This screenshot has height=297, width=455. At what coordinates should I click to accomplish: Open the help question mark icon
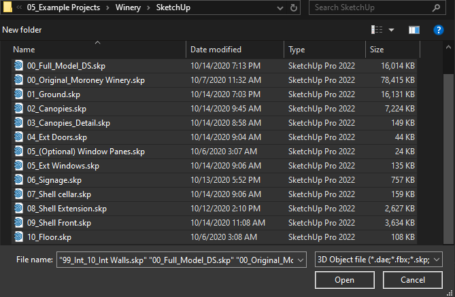pos(438,30)
